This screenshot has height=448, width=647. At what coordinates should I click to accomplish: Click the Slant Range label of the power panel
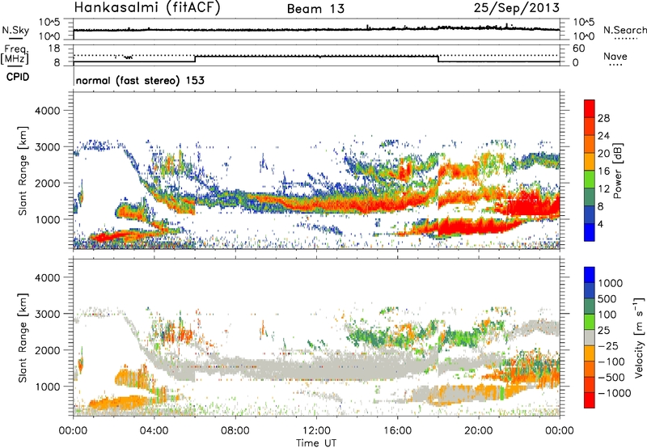pyautogui.click(x=23, y=171)
